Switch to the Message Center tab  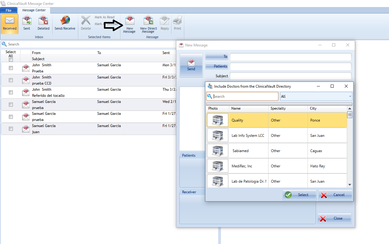[34, 10]
